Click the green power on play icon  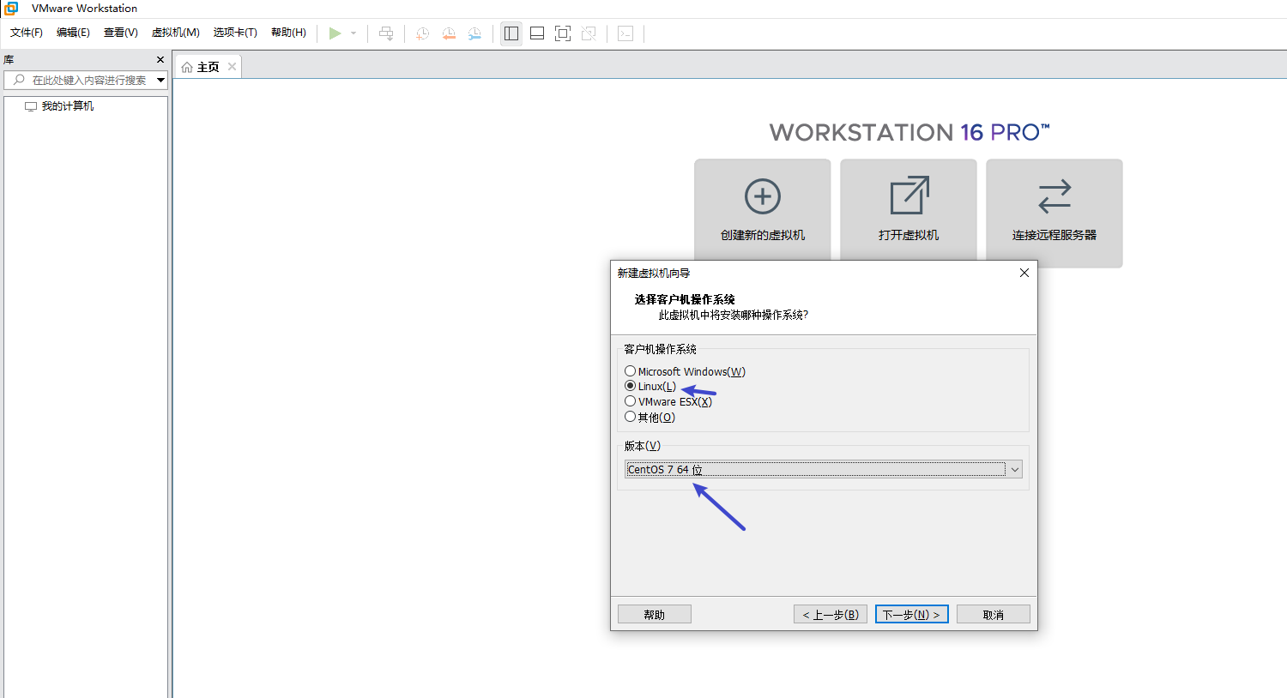335,33
